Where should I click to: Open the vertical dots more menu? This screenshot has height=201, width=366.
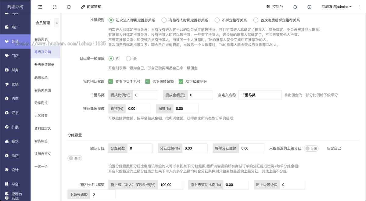[360, 7]
